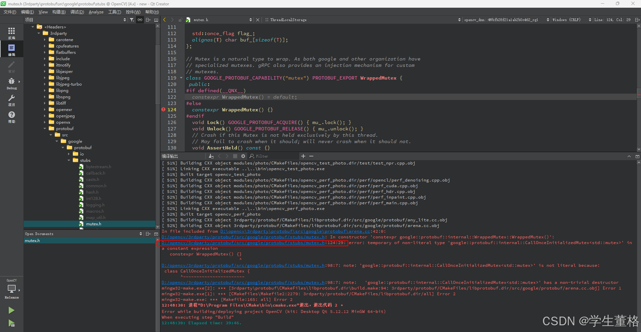Stop the build square button
Viewport: 641px width, 332px height.
point(235,156)
